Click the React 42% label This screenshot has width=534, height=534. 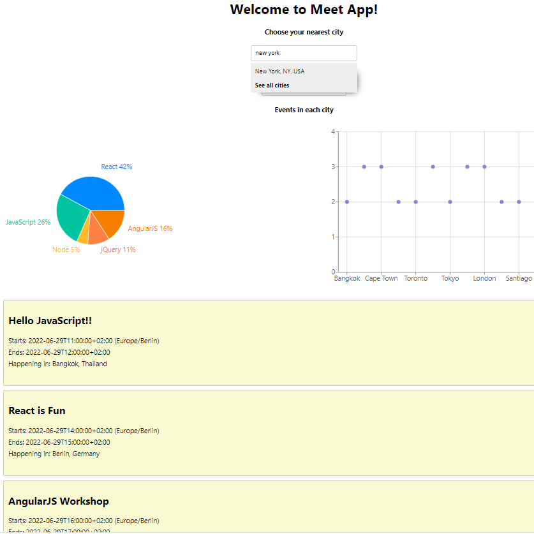coord(117,167)
